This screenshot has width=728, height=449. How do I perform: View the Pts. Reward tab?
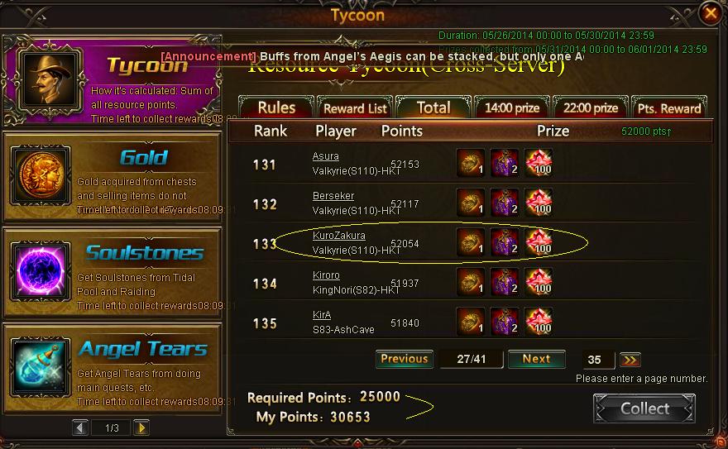pyautogui.click(x=669, y=107)
